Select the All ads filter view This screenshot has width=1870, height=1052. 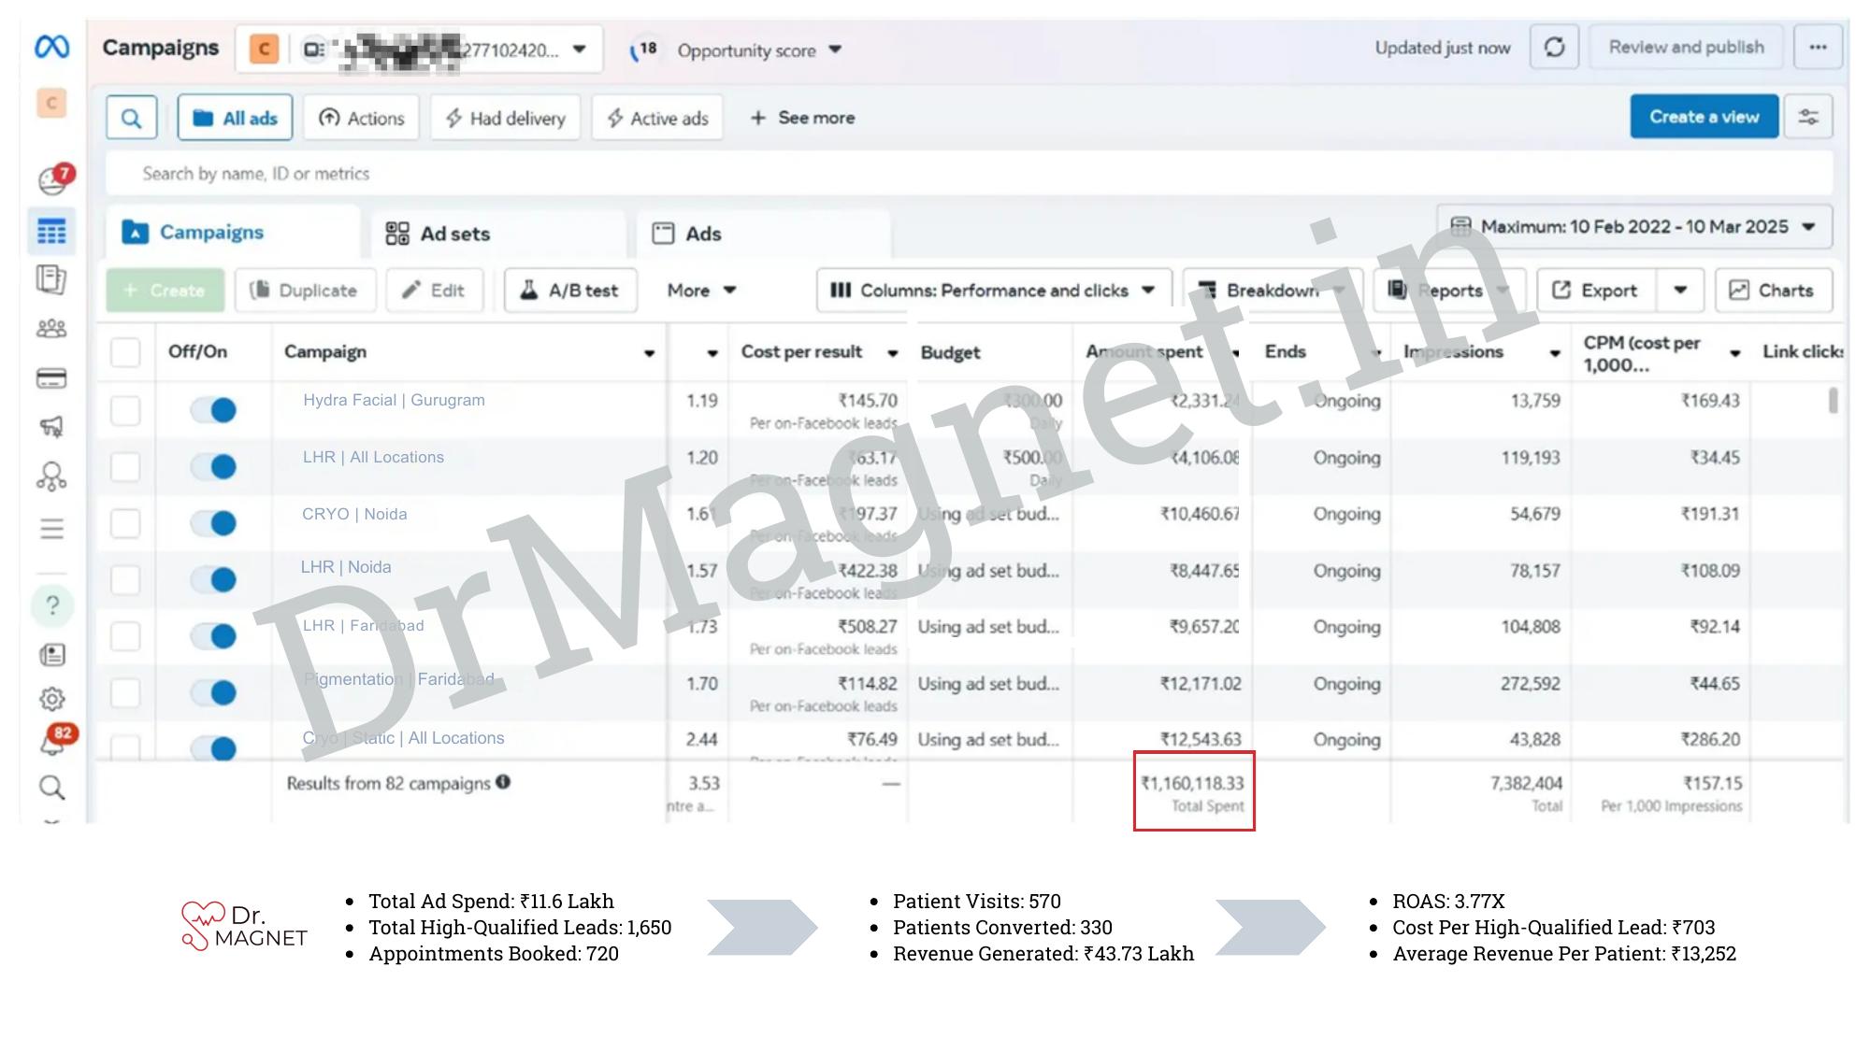click(235, 118)
